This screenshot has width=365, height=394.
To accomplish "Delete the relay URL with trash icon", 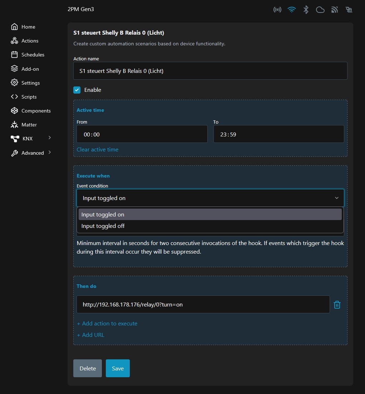I will [x=337, y=305].
